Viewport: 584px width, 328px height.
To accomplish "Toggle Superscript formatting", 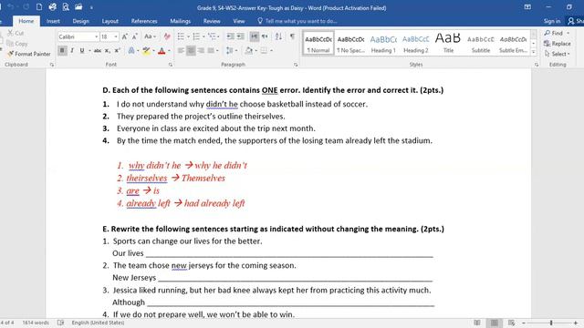I will [x=117, y=50].
